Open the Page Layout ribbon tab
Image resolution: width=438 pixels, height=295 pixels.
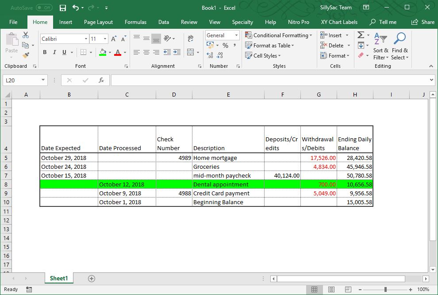coord(98,22)
